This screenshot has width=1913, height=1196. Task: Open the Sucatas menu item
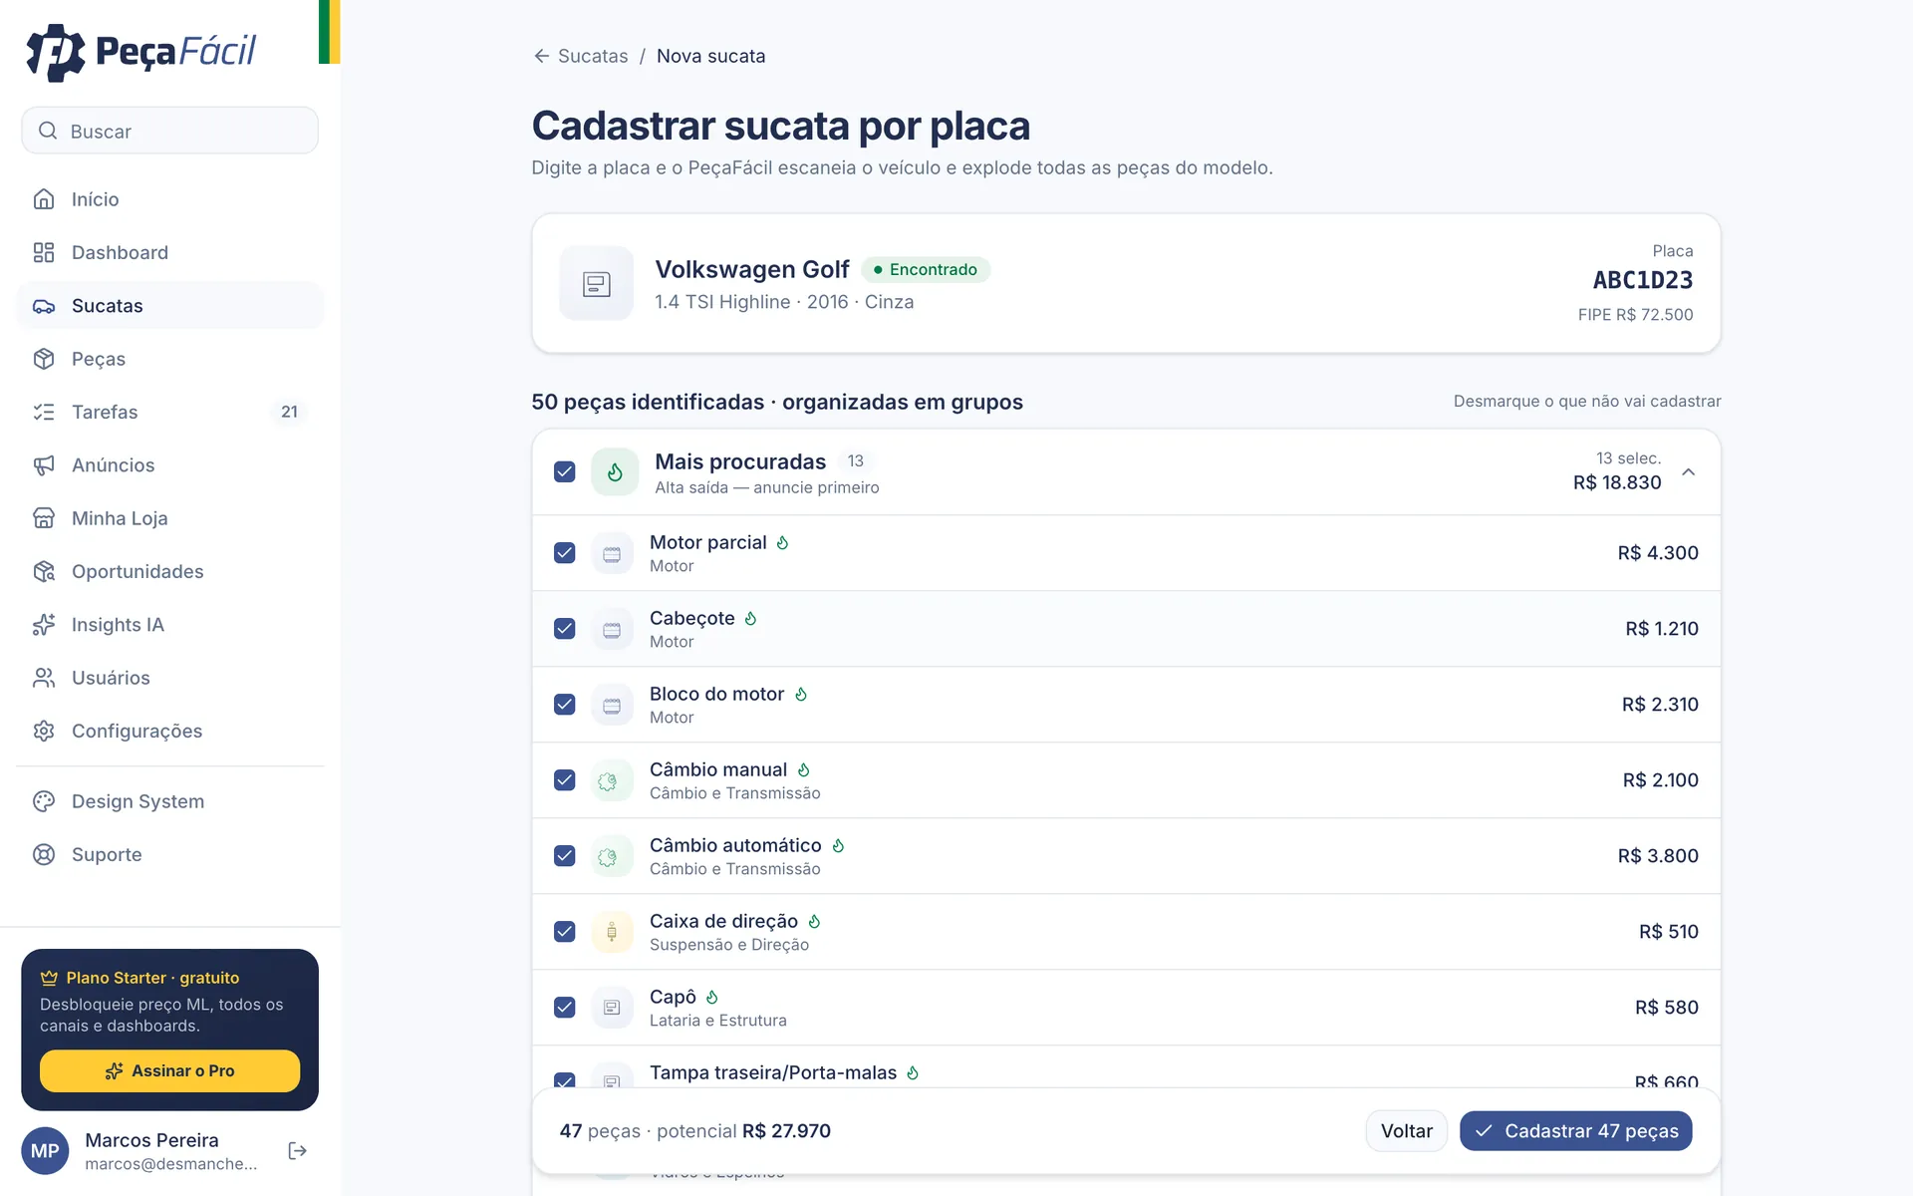(170, 306)
